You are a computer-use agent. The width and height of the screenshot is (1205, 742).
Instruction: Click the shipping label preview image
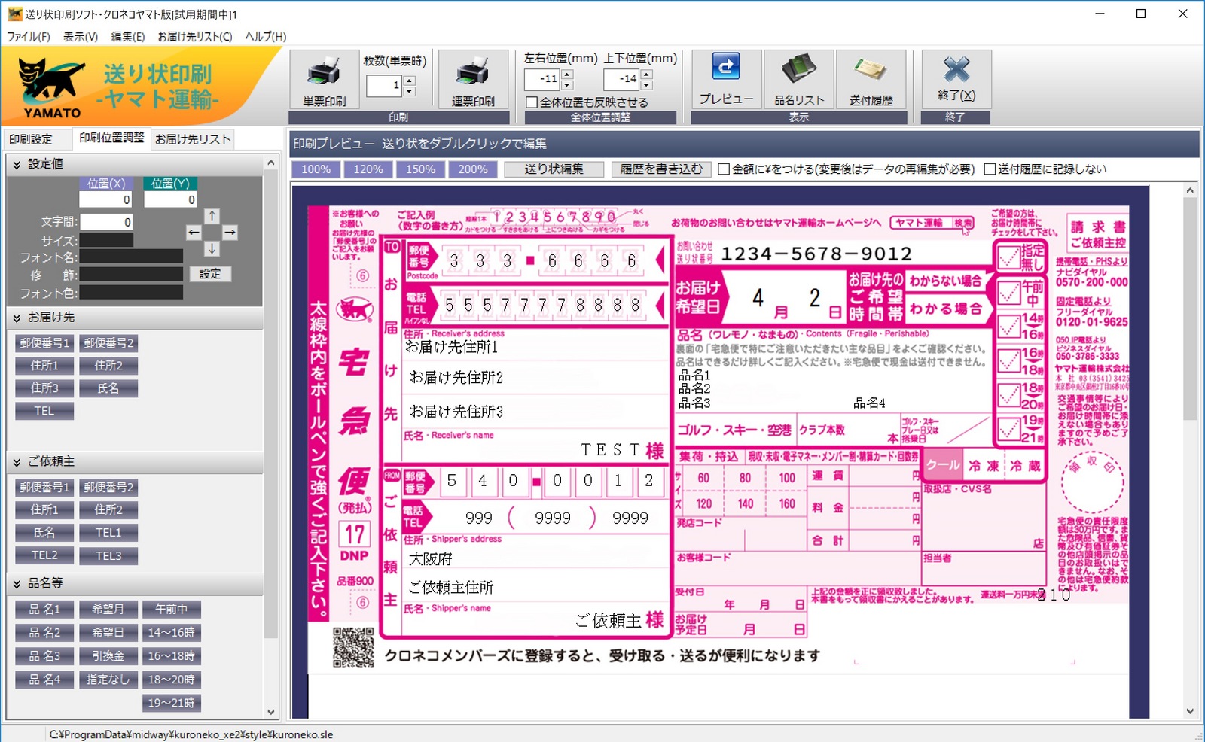(718, 438)
